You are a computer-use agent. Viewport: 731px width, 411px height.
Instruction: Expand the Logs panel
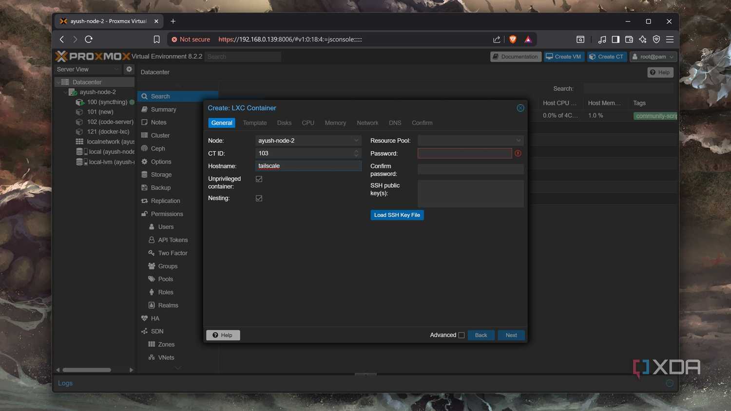pos(670,383)
